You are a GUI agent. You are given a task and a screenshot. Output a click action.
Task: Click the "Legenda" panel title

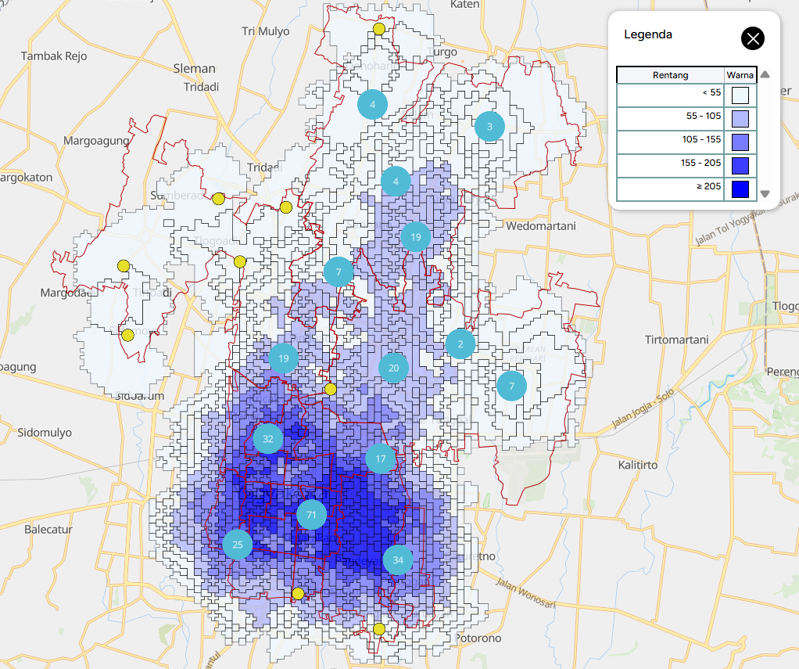648,34
